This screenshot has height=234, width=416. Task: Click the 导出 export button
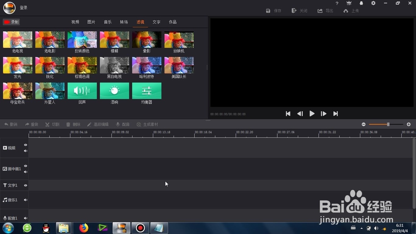click(325, 11)
